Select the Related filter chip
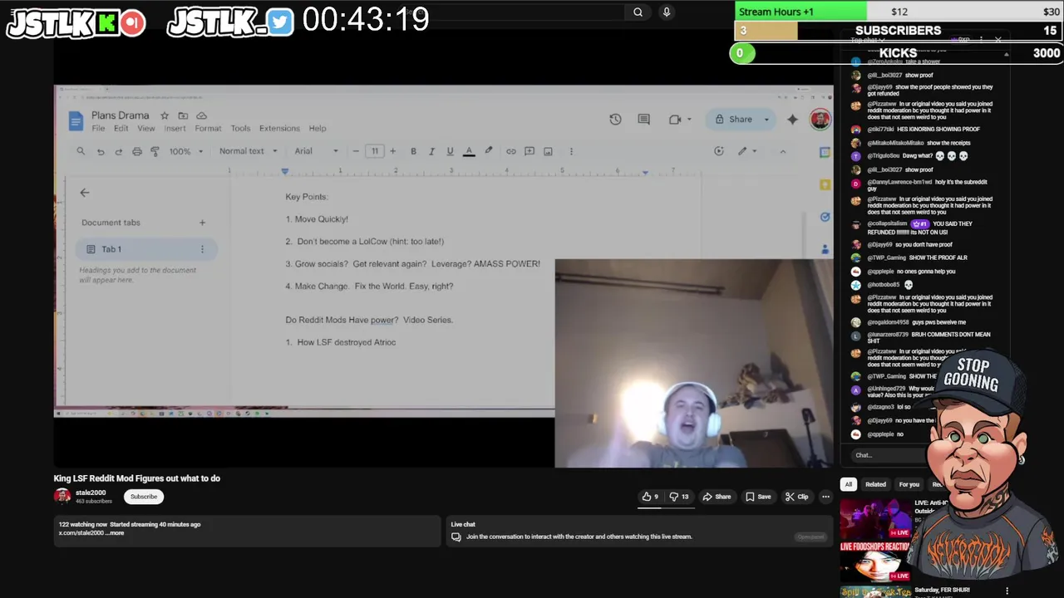This screenshot has height=598, width=1064. pyautogui.click(x=875, y=484)
